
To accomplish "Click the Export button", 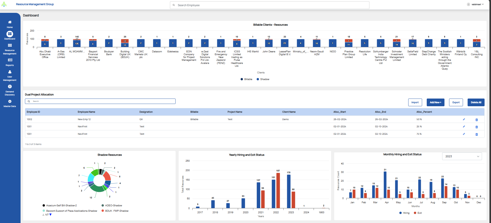I will pos(456,102).
